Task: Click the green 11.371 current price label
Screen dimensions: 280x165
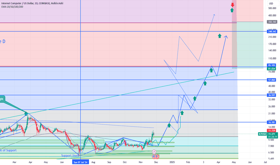Action: (271, 134)
